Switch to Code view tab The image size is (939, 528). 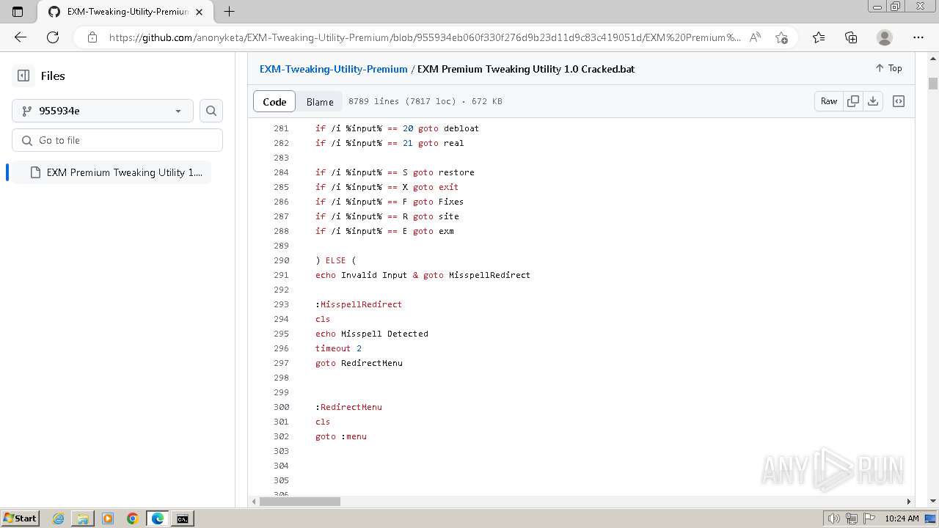(x=274, y=102)
